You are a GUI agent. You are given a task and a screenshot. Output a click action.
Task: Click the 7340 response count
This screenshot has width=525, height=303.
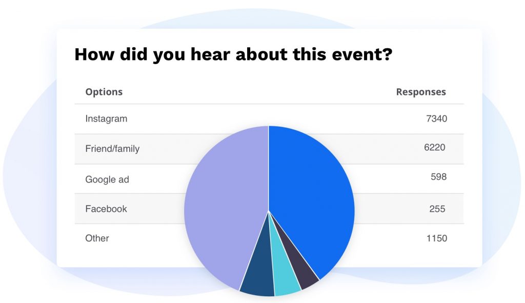[x=436, y=119]
